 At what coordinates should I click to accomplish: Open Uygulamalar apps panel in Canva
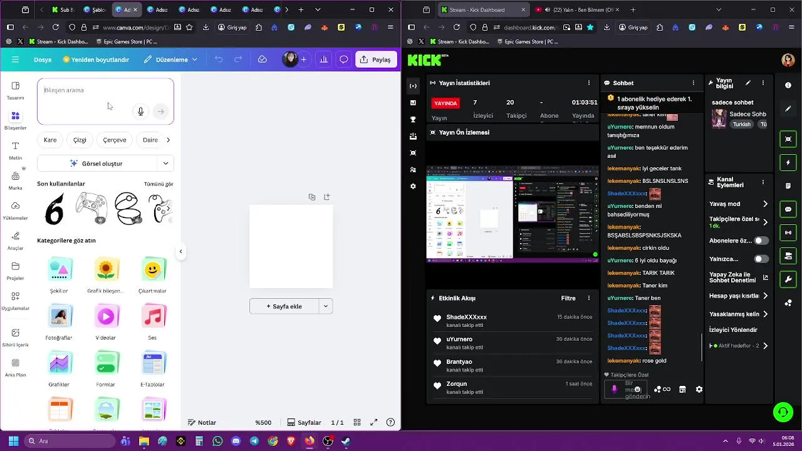point(16,301)
